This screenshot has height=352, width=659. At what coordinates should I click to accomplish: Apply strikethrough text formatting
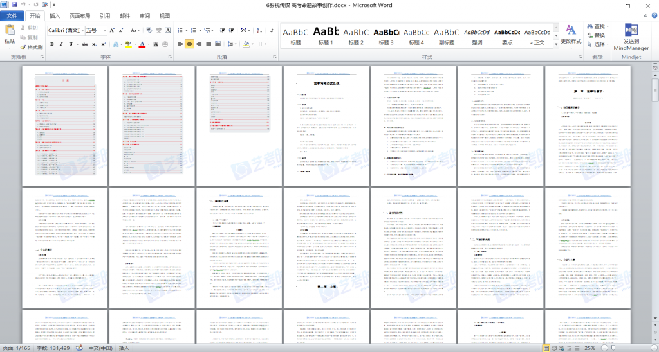click(x=82, y=44)
